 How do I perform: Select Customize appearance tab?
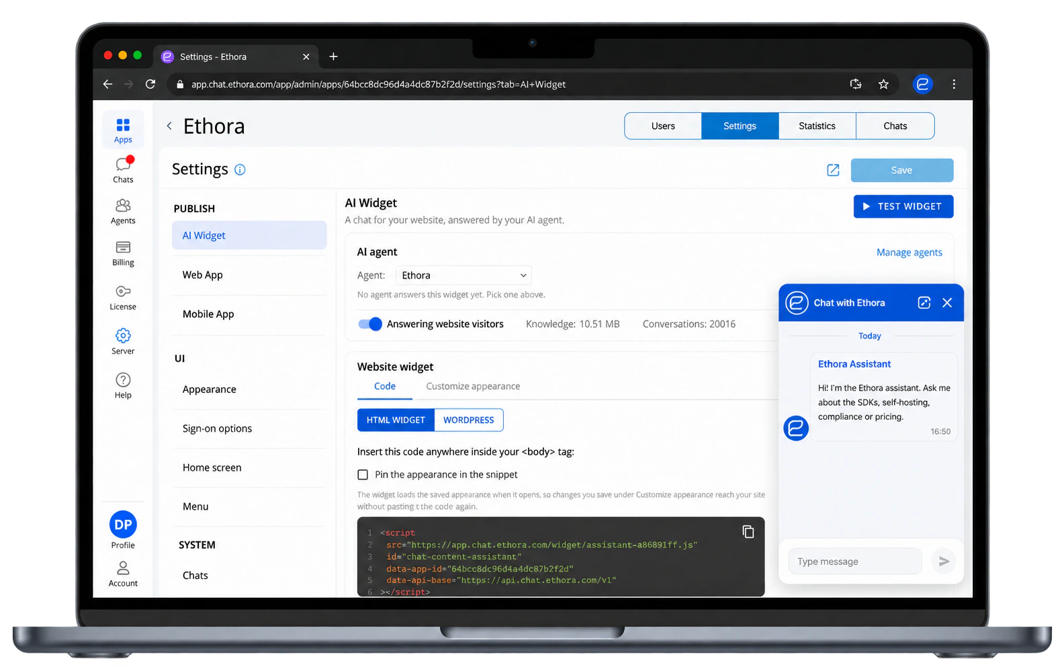tap(473, 386)
